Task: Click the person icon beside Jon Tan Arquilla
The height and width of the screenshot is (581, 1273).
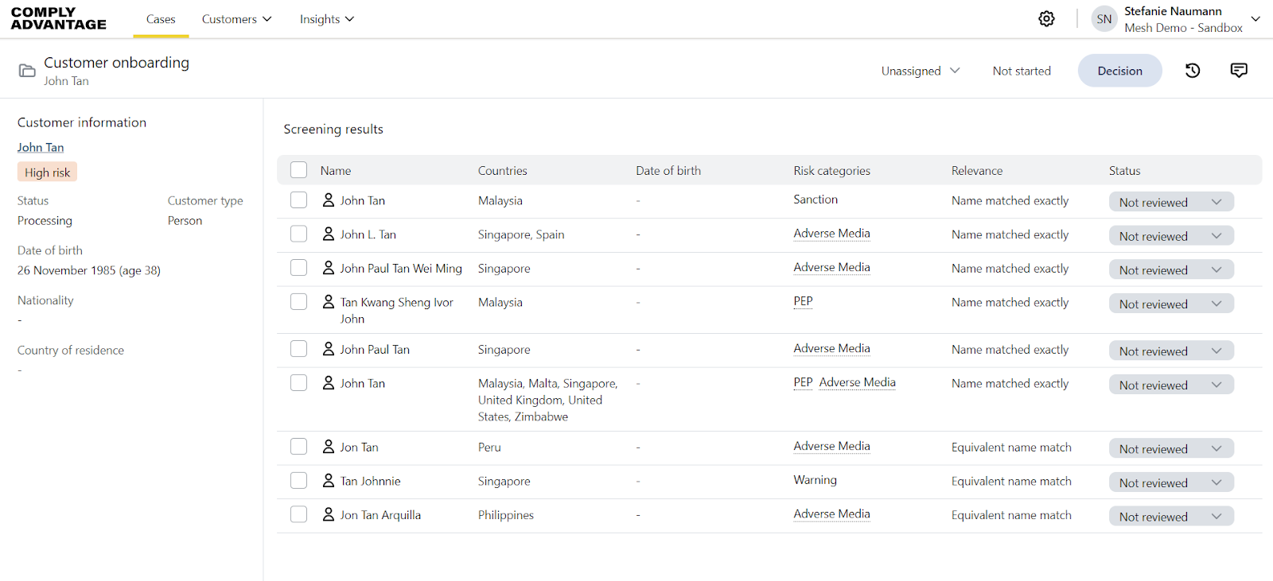Action: click(x=328, y=515)
